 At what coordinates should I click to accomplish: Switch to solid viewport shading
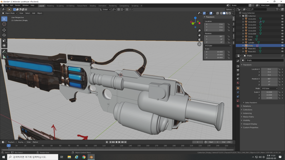[224, 13]
